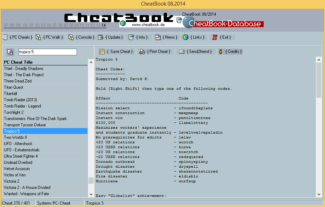This screenshot has width=325, height=207.
Task: Click the cheat text scroll-down arrow
Action: point(319,194)
